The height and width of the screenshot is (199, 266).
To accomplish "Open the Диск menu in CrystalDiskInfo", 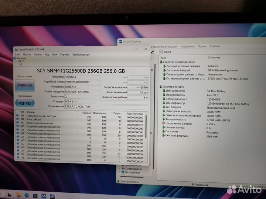I will click(x=54, y=55).
